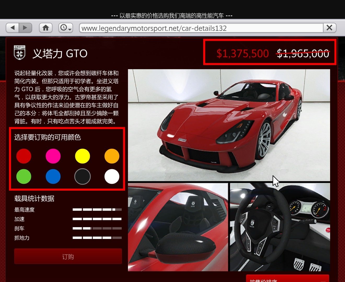The width and height of the screenshot is (345, 282).
Task: Choose the yellow paint color
Action: [83, 156]
